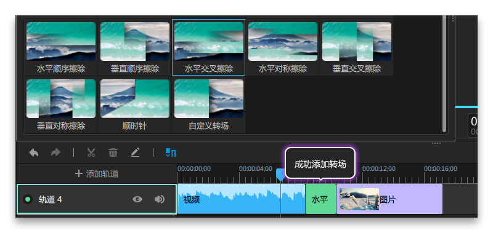This screenshot has width=493, height=233.
Task: Click the snow image thumbnail in 图片 clip
Action: [x=359, y=199]
